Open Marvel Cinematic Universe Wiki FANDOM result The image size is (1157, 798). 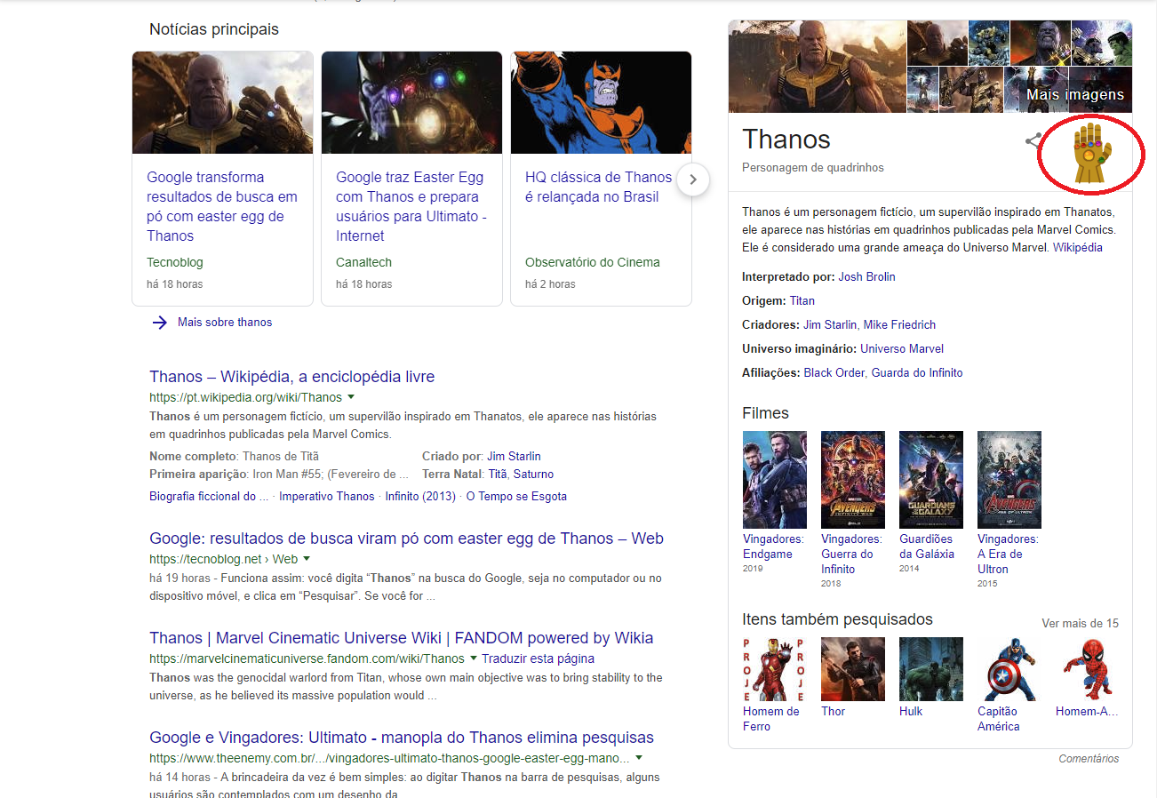click(x=401, y=638)
